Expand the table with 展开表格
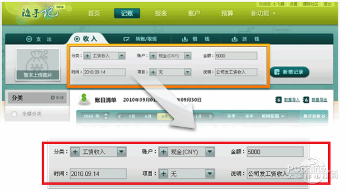Image resolution: width=347 pixels, height=194 pixels. click(x=314, y=116)
